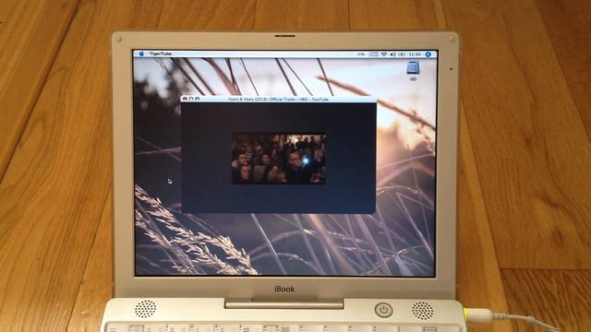Open Spotlight search in menu bar
This screenshot has height=332, width=591.
coord(428,54)
